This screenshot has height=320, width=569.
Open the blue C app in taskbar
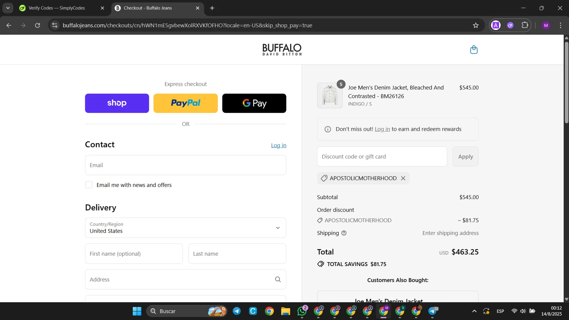tap(253, 311)
